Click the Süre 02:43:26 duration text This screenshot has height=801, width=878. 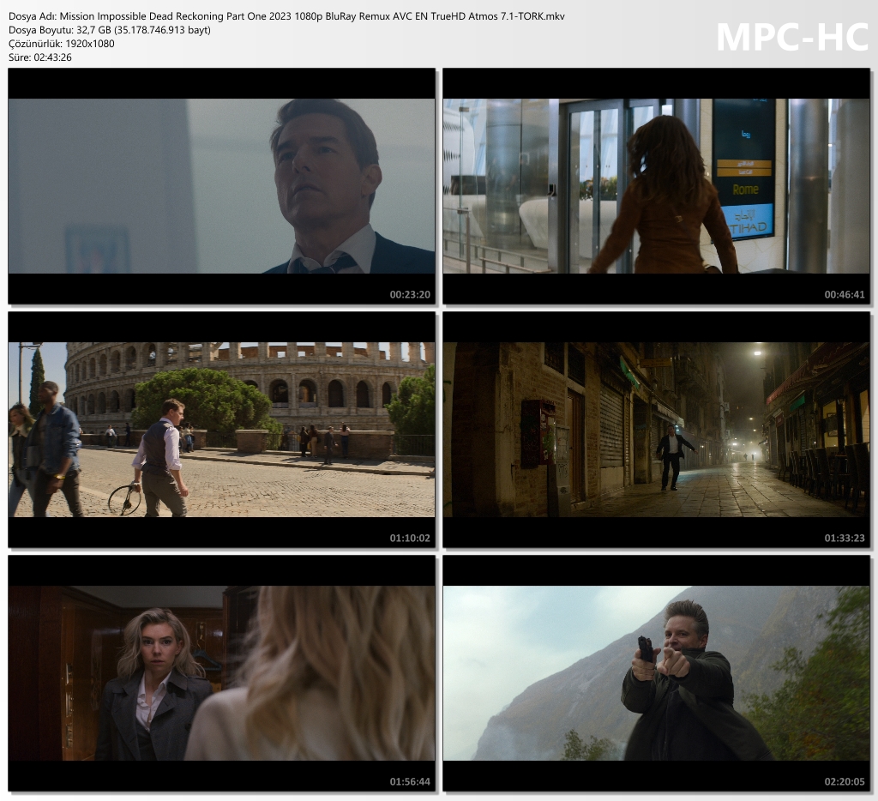click(40, 57)
